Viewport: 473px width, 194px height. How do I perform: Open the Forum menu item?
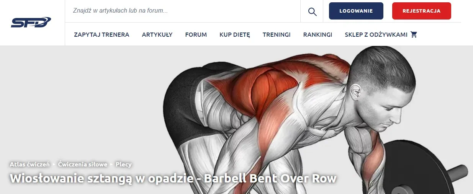coord(196,34)
